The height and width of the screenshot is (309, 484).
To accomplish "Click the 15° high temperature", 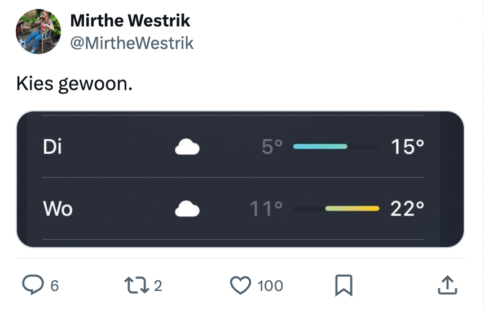I will pos(407,147).
